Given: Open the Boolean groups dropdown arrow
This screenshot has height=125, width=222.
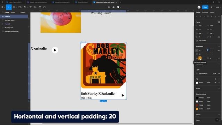Looking at the screenshot, I should (x=120, y=7).
